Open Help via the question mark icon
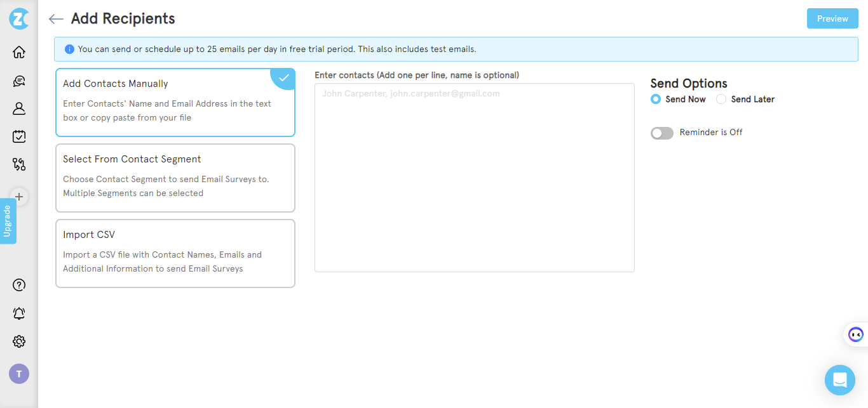Screen dimensions: 868x408 [x=18, y=285]
